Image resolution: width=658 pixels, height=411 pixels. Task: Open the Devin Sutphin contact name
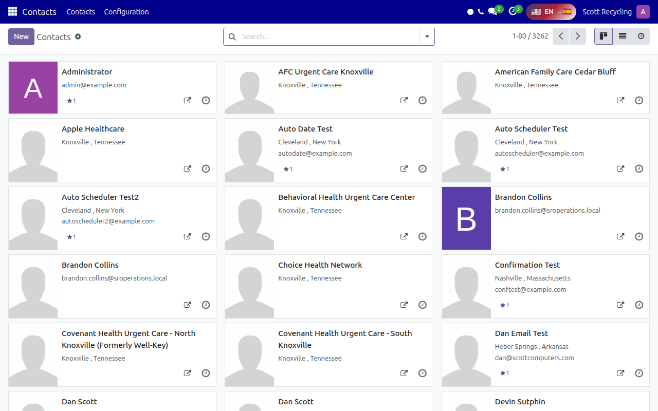coord(520,402)
